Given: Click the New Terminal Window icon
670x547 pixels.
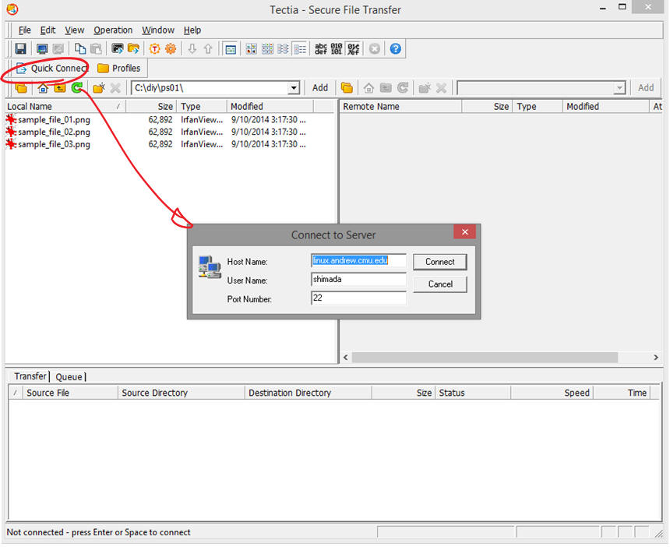Looking at the screenshot, I should coord(117,49).
